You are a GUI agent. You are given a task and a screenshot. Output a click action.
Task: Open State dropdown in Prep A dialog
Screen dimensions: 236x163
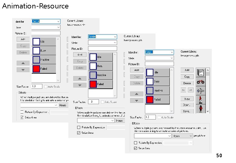point(58,27)
